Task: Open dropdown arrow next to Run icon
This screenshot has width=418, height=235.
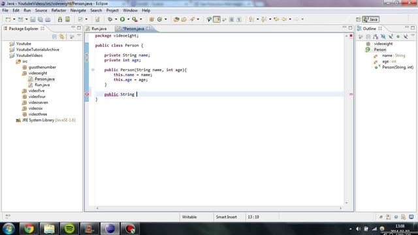Action: [x=128, y=19]
